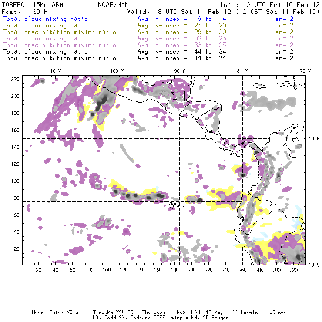Click "Init: 12 UTC Fri 10 Feb 12" text

click(x=270, y=5)
